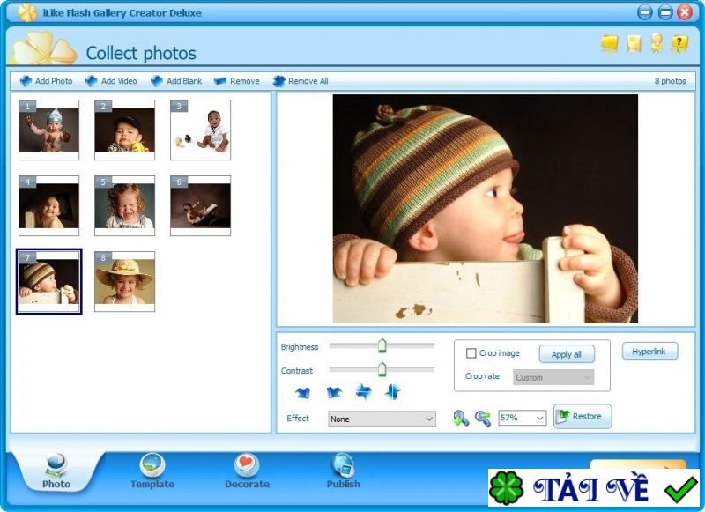Click Add Photo in the toolbar
Image resolution: width=705 pixels, height=512 pixels.
(x=45, y=80)
